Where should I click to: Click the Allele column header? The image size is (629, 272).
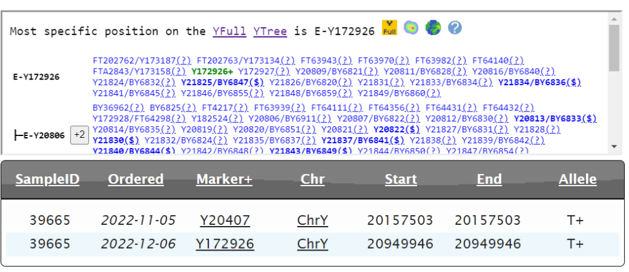(x=577, y=179)
